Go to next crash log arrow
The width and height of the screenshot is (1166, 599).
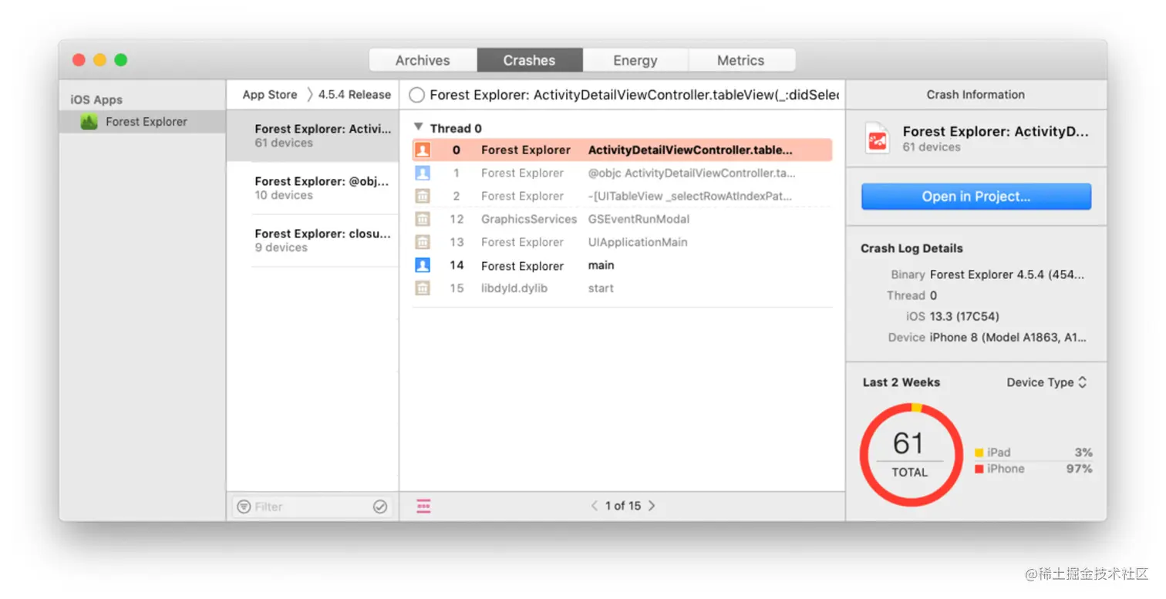click(652, 506)
